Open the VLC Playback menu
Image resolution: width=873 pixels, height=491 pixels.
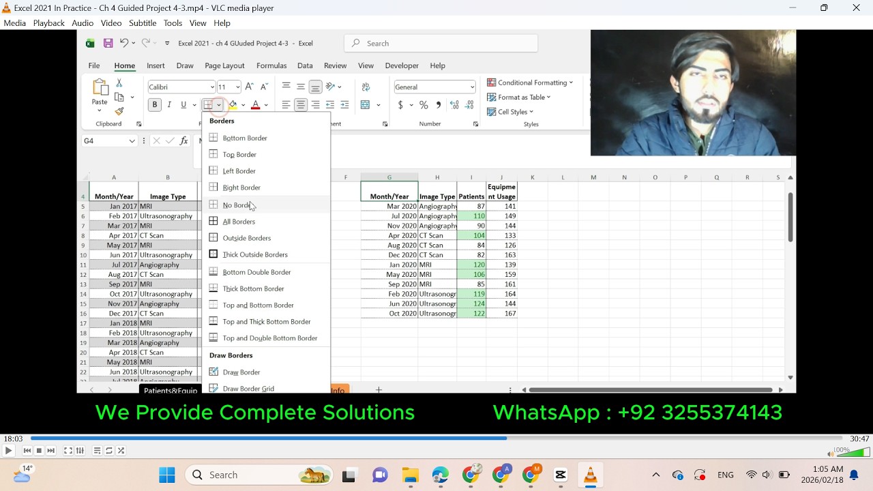[x=49, y=23]
